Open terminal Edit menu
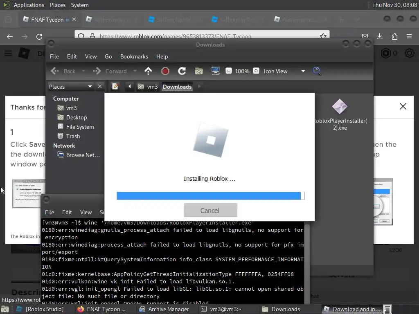This screenshot has width=419, height=314. [67, 212]
